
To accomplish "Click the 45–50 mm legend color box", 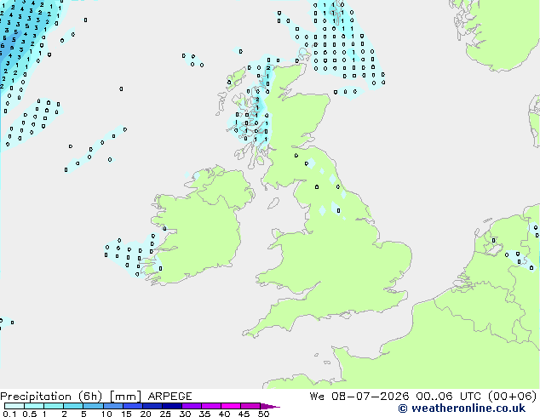I will [x=250, y=406].
